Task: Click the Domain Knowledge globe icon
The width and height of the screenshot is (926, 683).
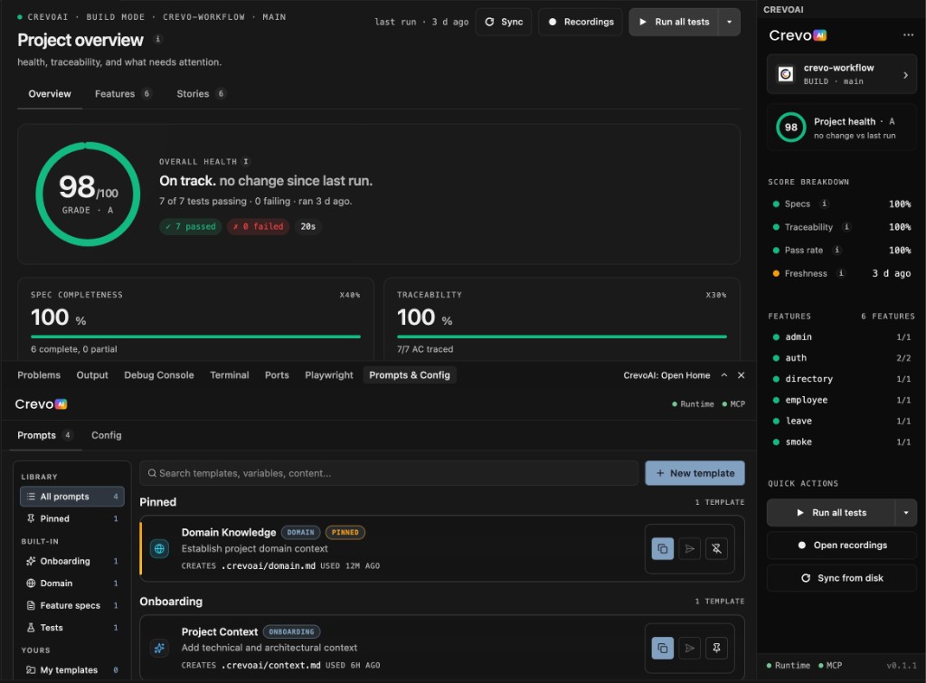Action: pos(159,549)
